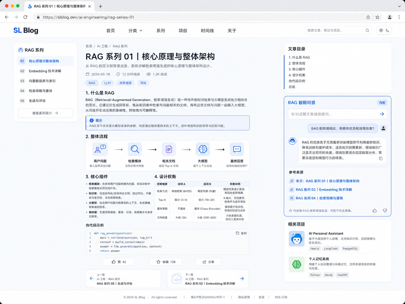405x304 pixels.
Task: Go to previous article RAG 系列 05
Action: (x=123, y=279)
